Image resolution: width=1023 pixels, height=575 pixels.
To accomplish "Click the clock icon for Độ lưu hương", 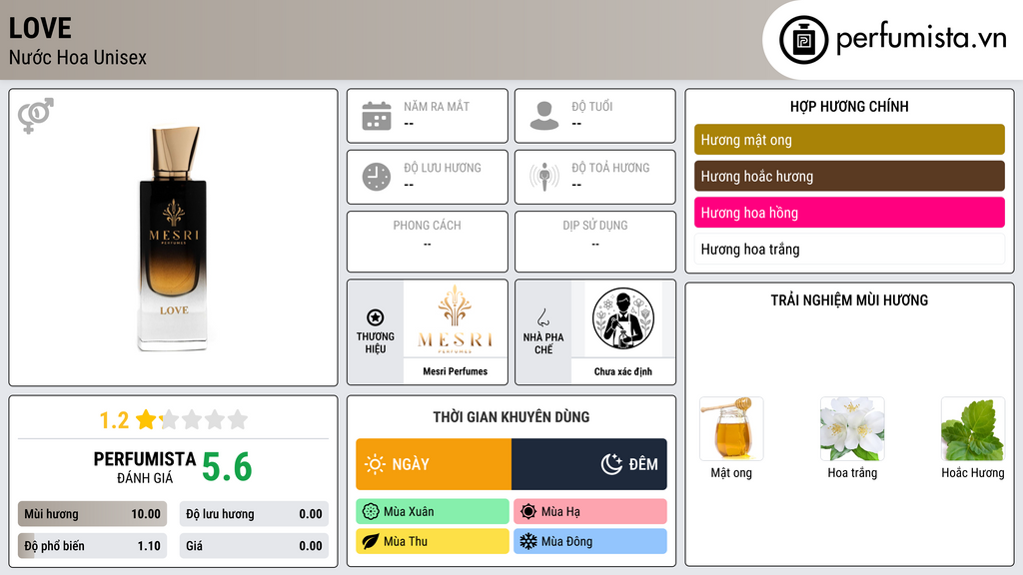I will (x=377, y=177).
